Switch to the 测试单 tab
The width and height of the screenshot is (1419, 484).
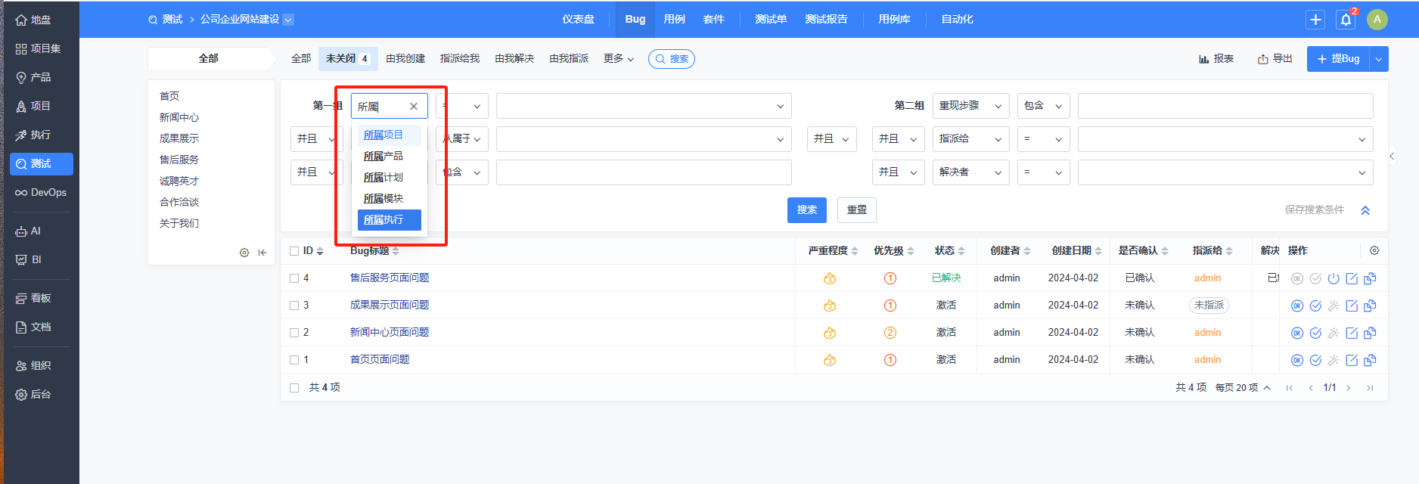coord(771,20)
